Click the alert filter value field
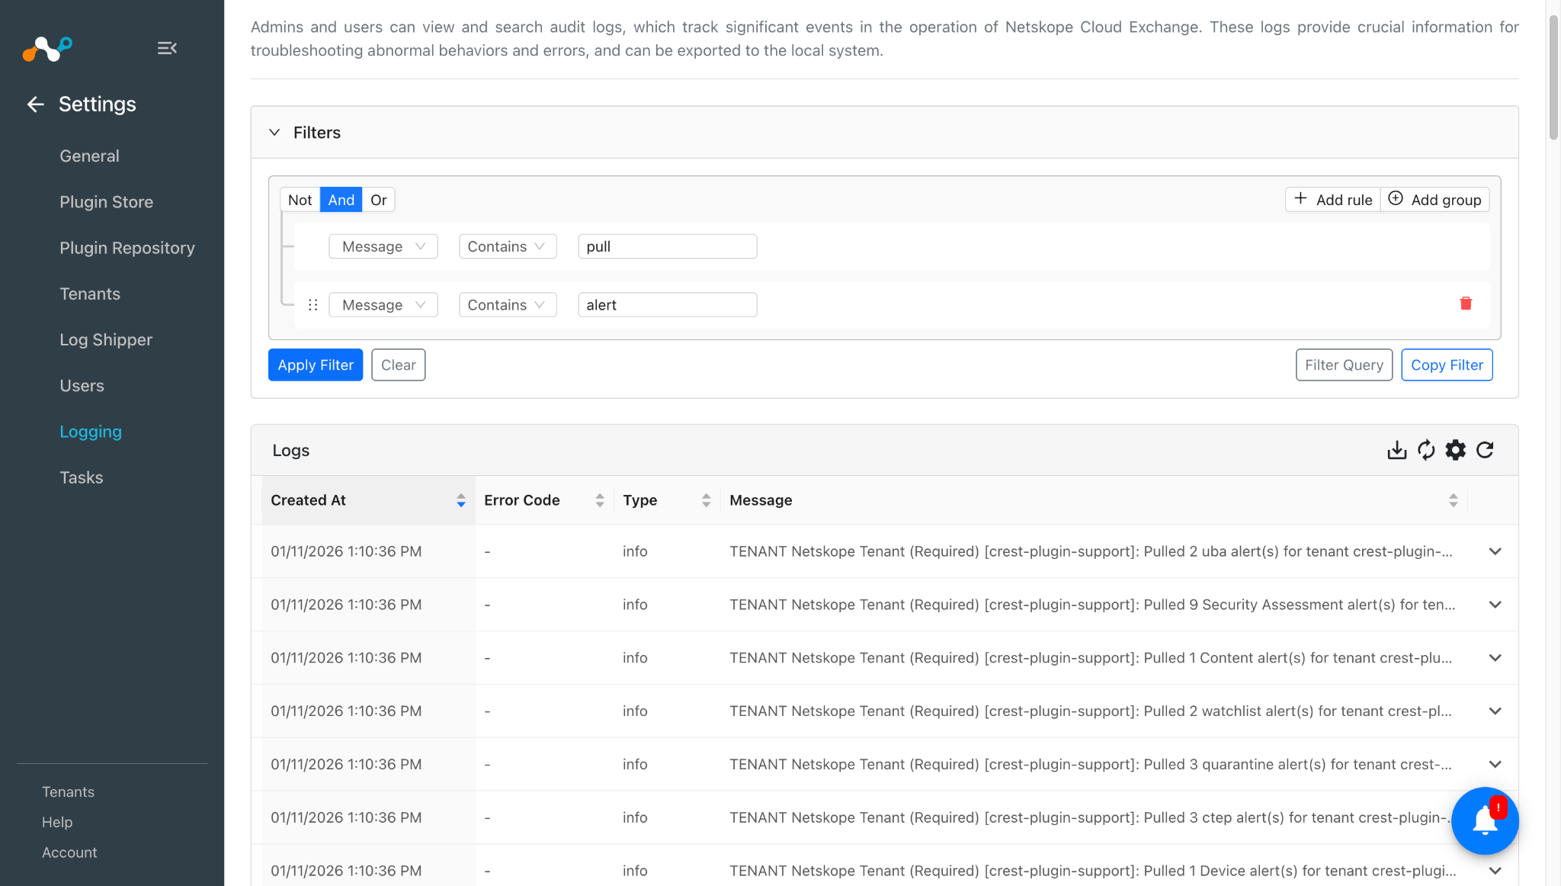1561x886 pixels. tap(667, 305)
